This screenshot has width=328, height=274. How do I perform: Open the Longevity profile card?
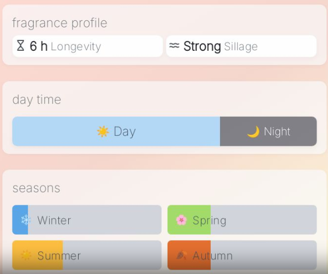[x=87, y=46]
